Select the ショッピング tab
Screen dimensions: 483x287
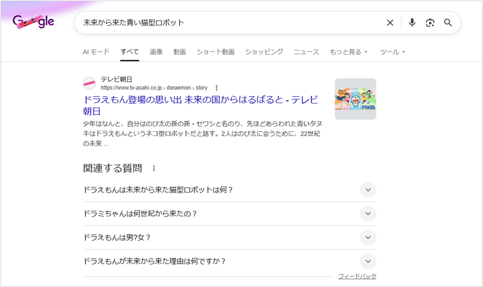(264, 52)
